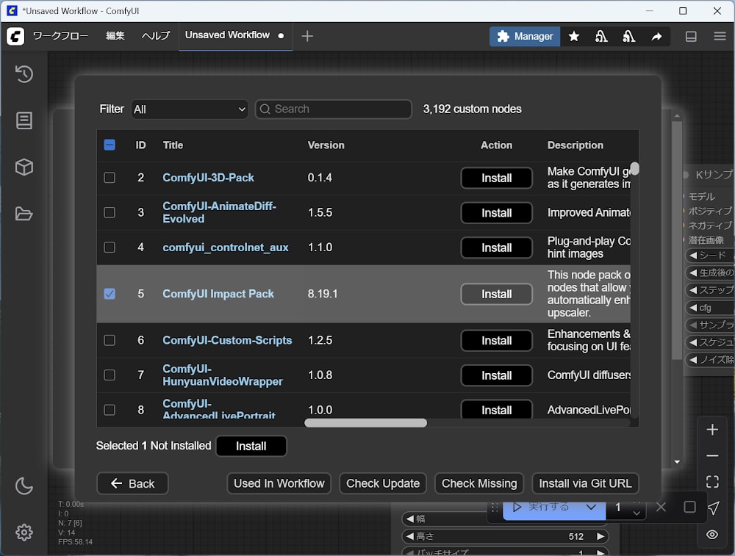Open the Filter All dropdown
This screenshot has width=735, height=556.
(x=190, y=109)
